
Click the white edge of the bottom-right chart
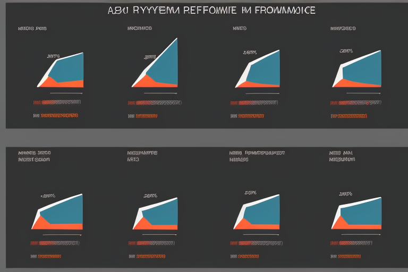point(336,217)
